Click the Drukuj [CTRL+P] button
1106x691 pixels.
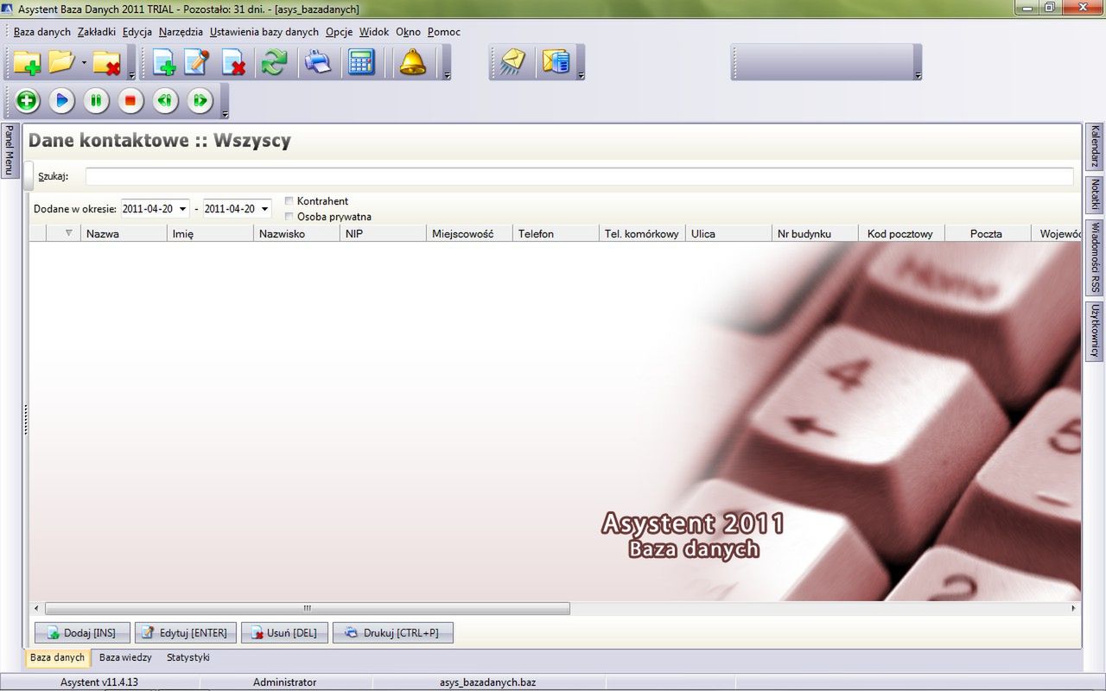pyautogui.click(x=392, y=633)
